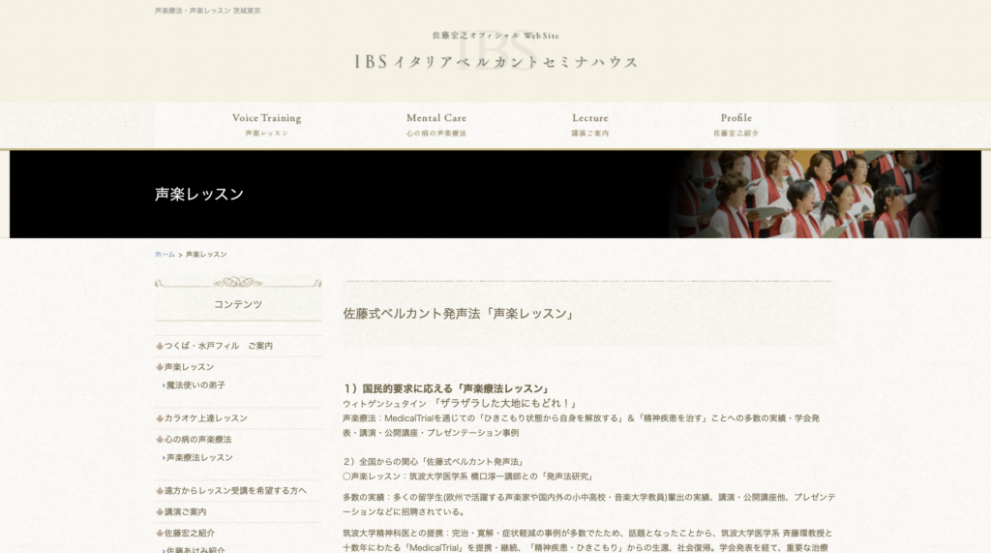Click arrow bullet beside 声楽療法レッスン

(164, 457)
